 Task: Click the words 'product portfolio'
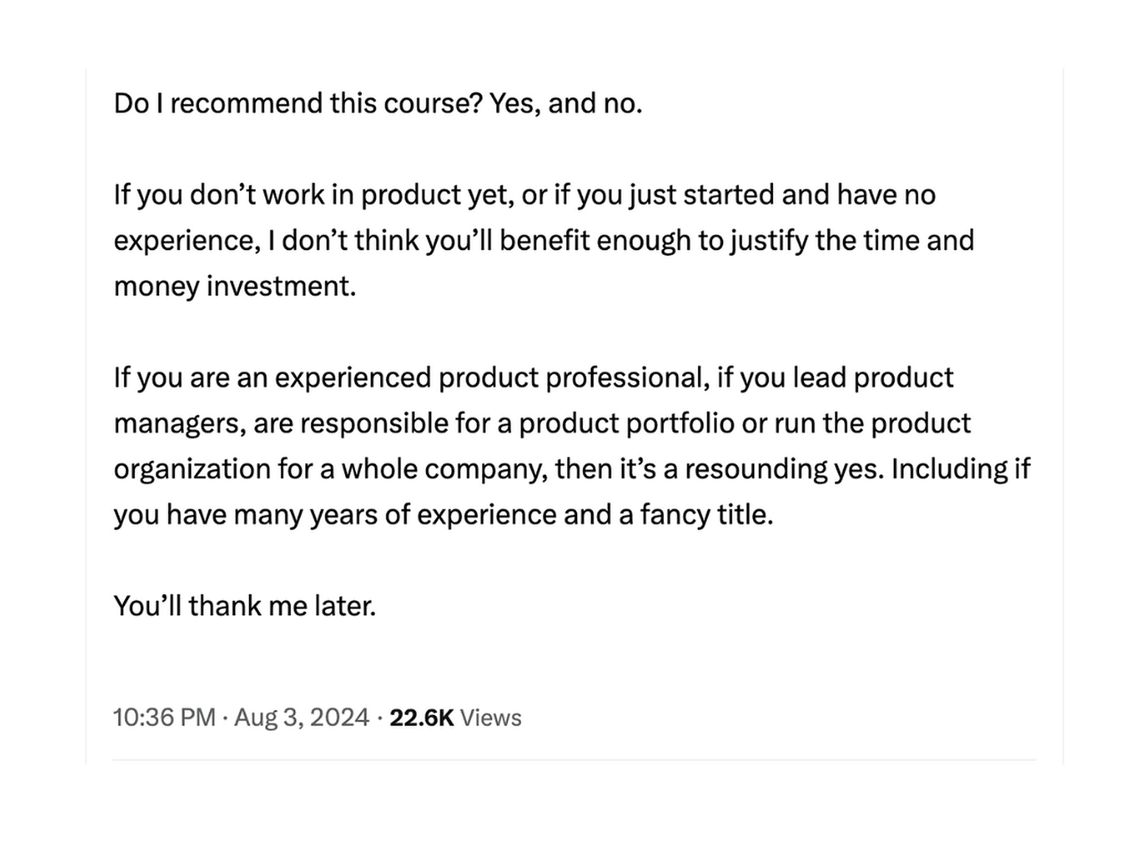click(626, 423)
